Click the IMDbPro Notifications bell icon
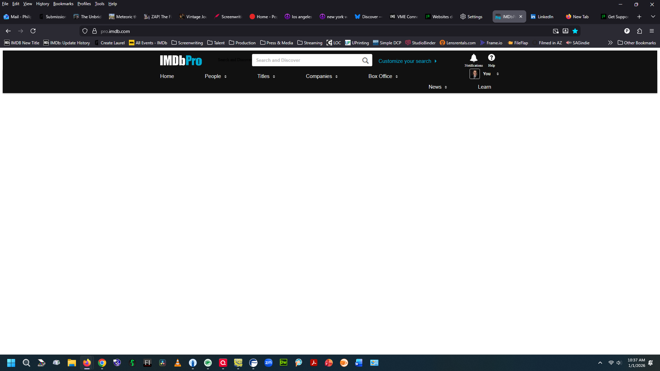 (474, 58)
